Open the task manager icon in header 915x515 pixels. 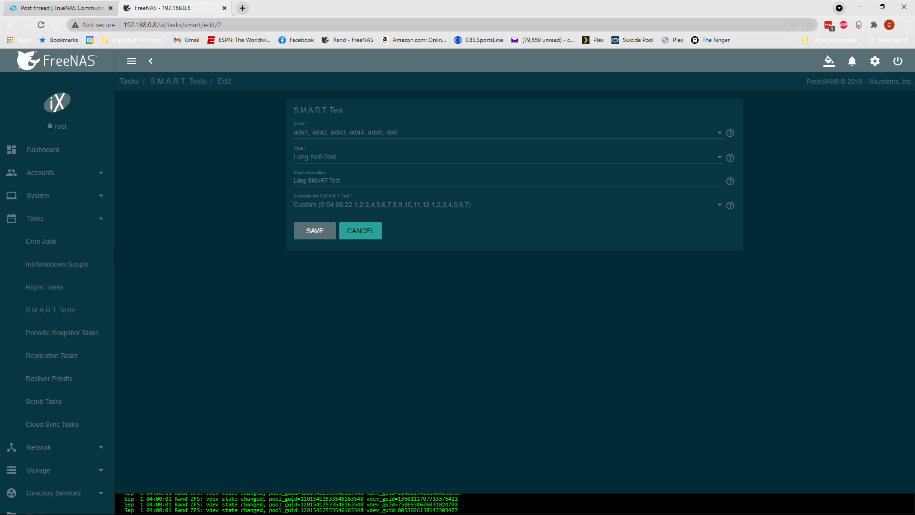pos(829,61)
